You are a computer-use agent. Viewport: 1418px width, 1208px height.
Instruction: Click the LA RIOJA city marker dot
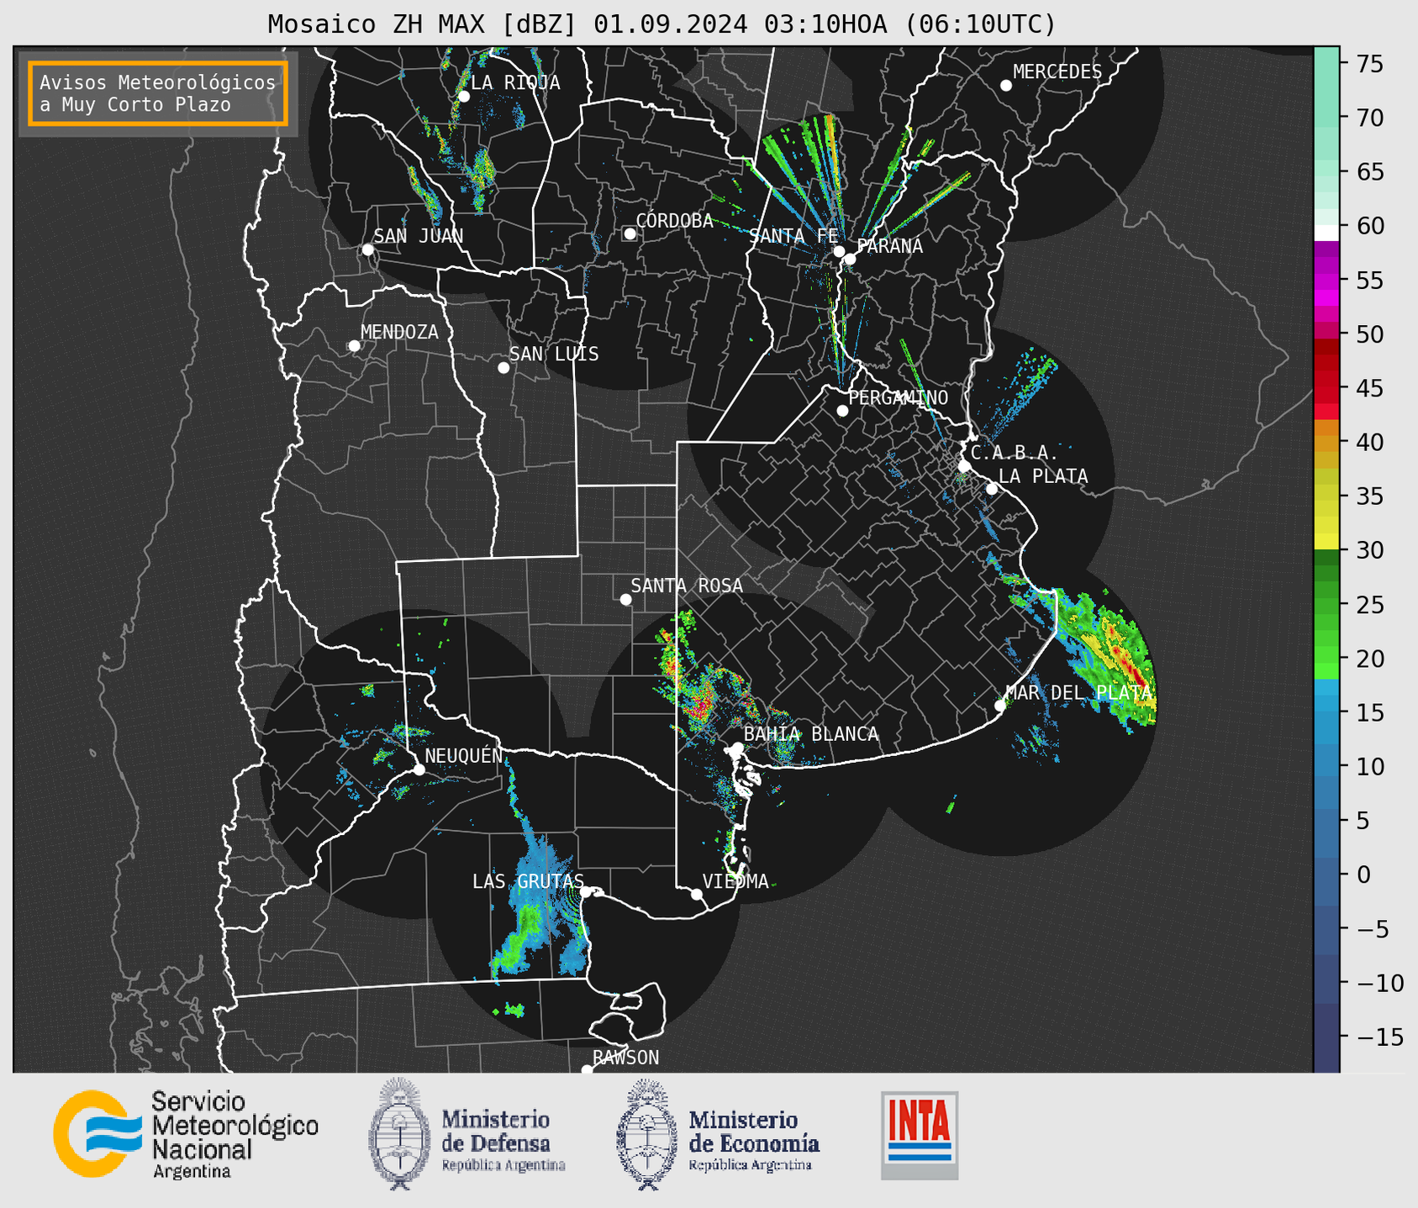coord(463,97)
